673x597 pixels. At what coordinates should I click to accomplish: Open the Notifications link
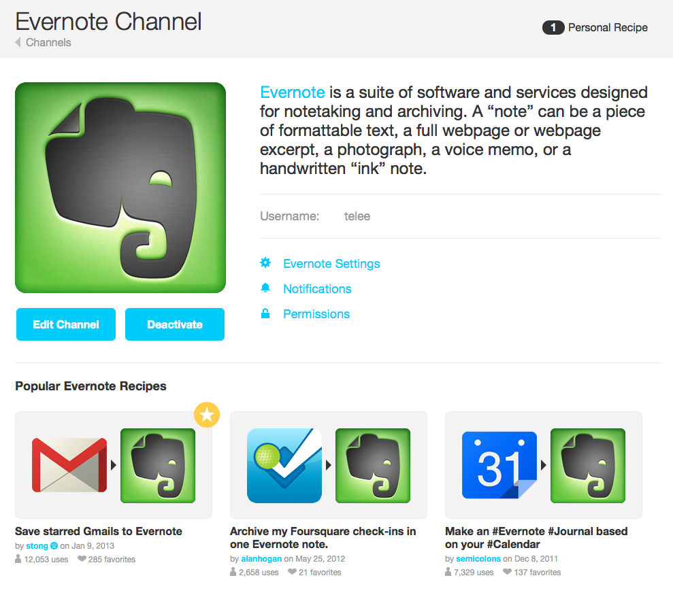(x=317, y=289)
